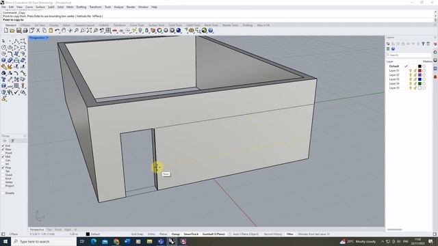Click the Undo arrow icon
The height and width of the screenshot is (246, 438).
[57, 30]
